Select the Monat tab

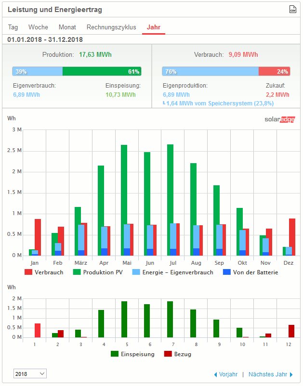67,27
